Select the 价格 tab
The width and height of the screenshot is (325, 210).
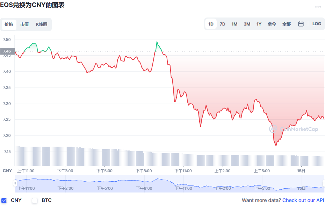[x=9, y=24]
